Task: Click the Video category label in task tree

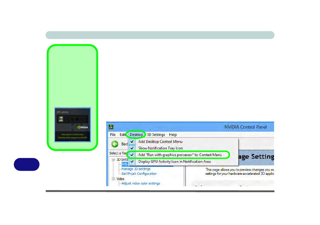Action: point(120,179)
